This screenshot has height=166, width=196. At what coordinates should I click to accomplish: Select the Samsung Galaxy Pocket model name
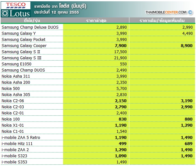[24, 39]
